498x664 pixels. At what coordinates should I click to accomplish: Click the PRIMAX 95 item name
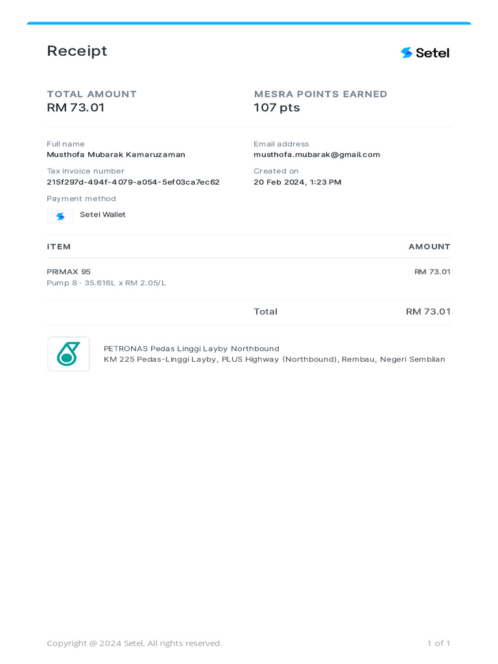(x=69, y=272)
